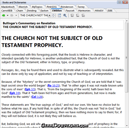Select the ISBE tab

pos(110,11)
